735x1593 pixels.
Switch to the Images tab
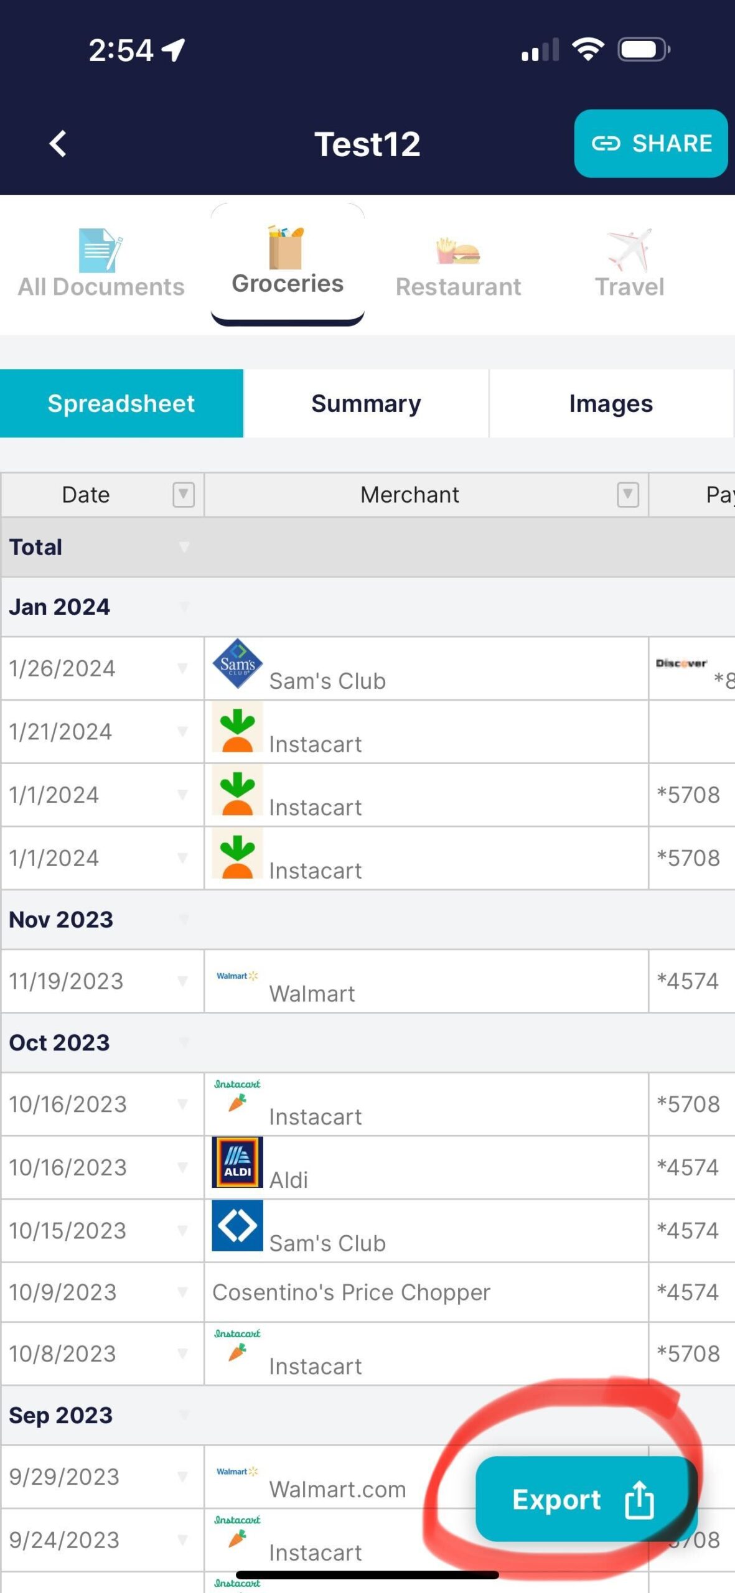[x=611, y=403]
